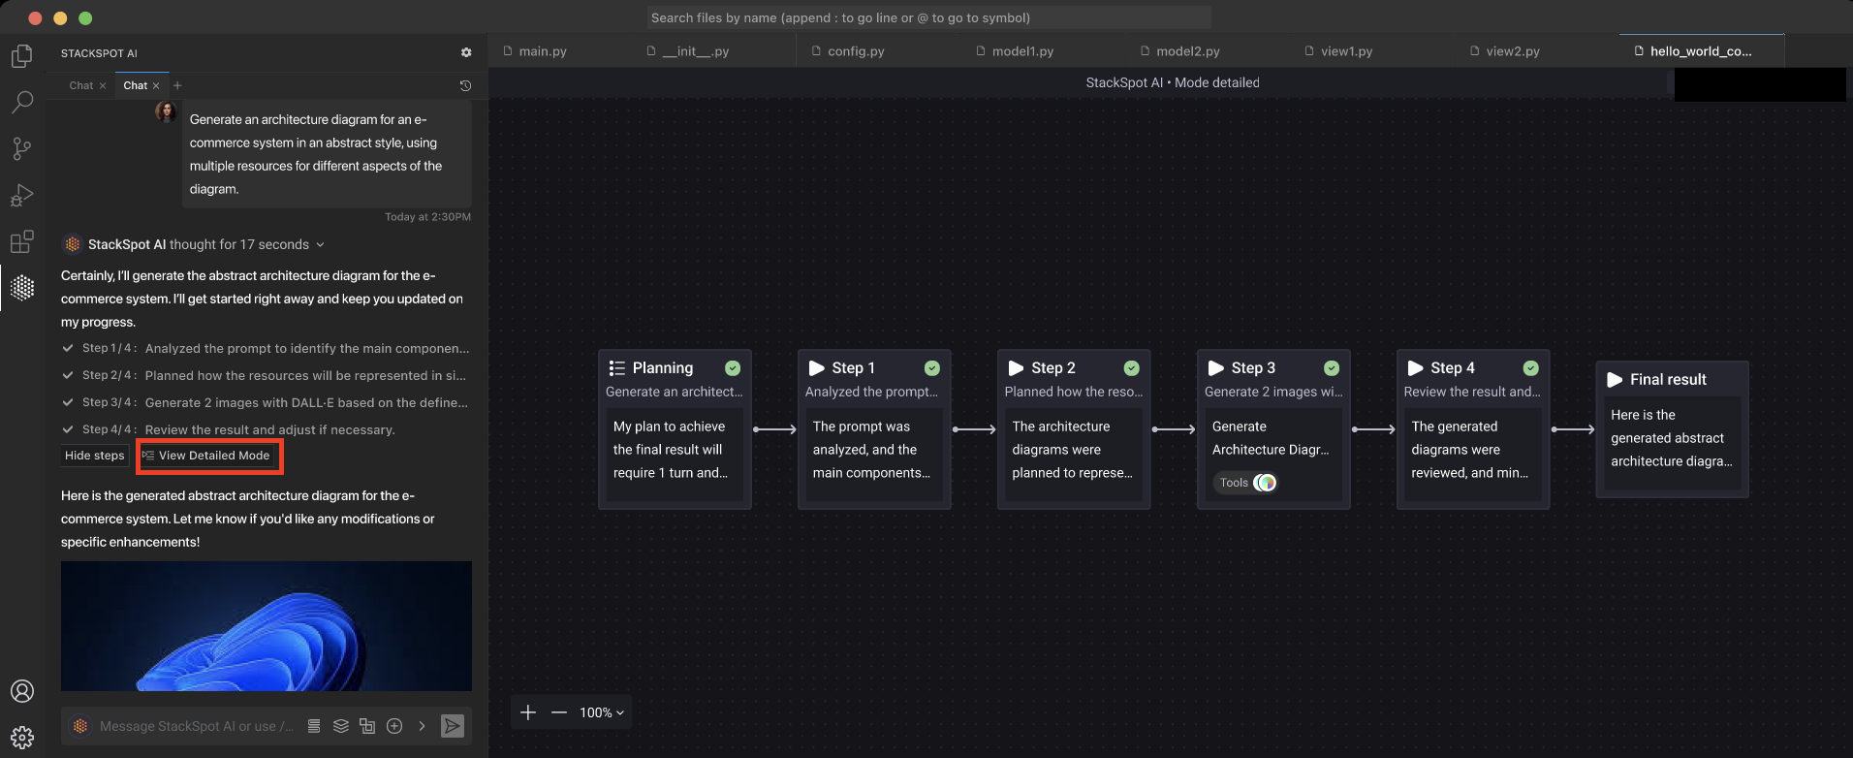Open the StackSpot AI sidebar icon
Viewport: 1853px width, 758px height.
(22, 288)
